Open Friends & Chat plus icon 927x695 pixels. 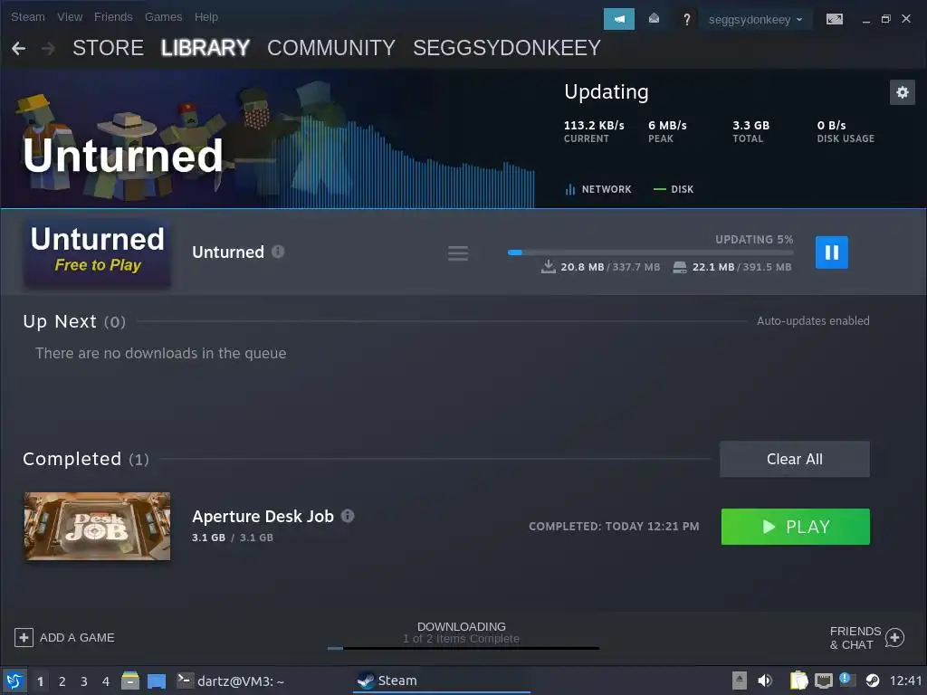(894, 638)
